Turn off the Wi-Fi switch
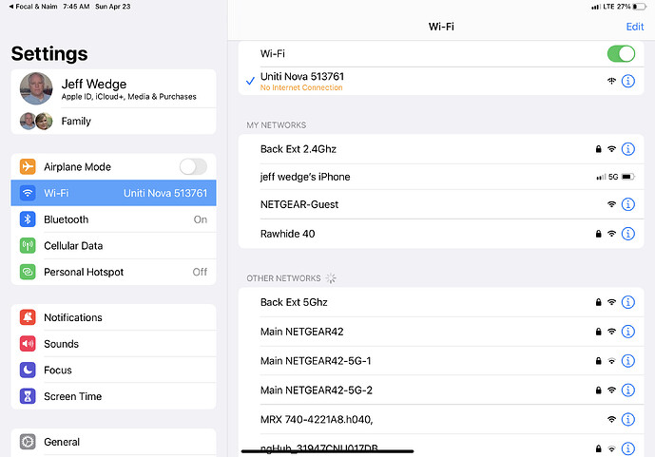The width and height of the screenshot is (655, 457). pos(620,54)
